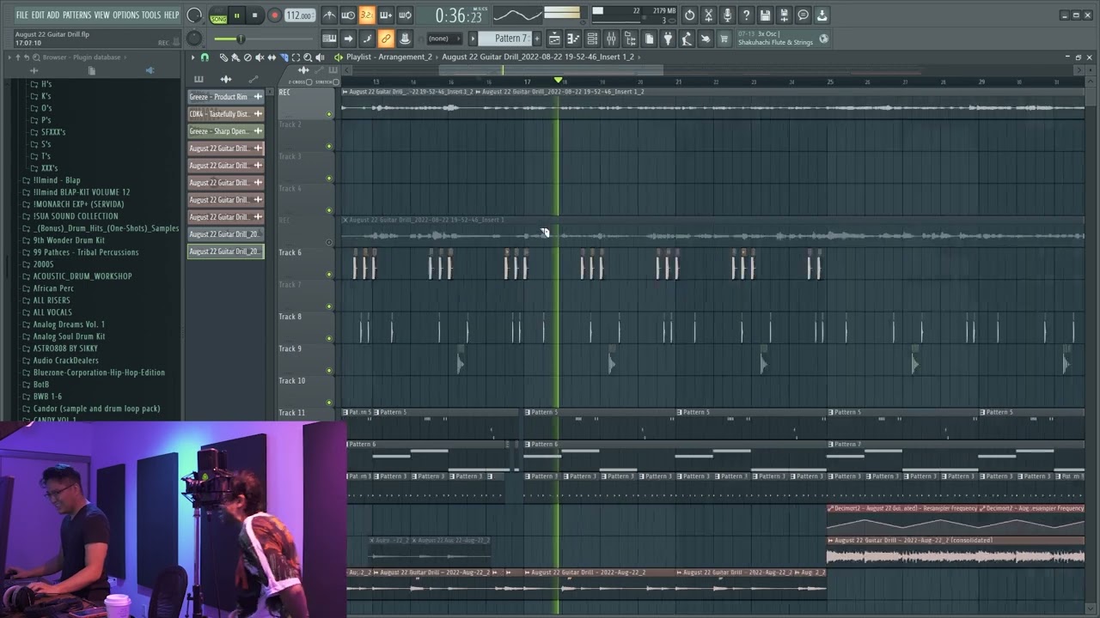Open the channel rack view
Viewport: 1100px width, 618px height.
592,39
